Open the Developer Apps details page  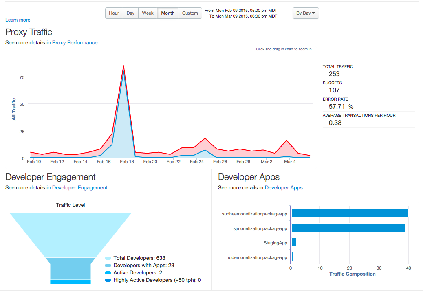(x=284, y=187)
